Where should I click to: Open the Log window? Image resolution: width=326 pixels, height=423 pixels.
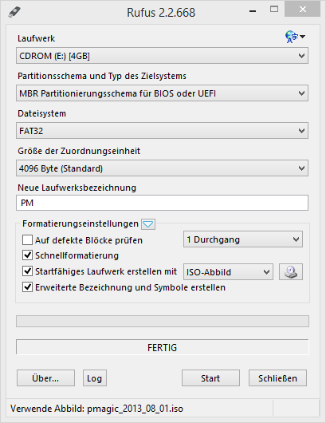click(x=95, y=378)
